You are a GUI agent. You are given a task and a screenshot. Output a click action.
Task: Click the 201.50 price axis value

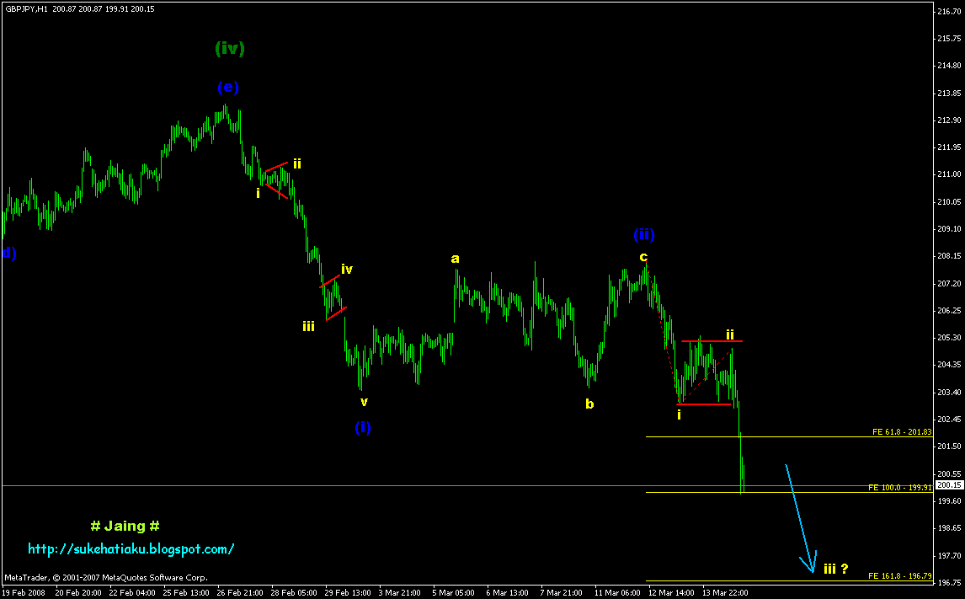point(948,447)
